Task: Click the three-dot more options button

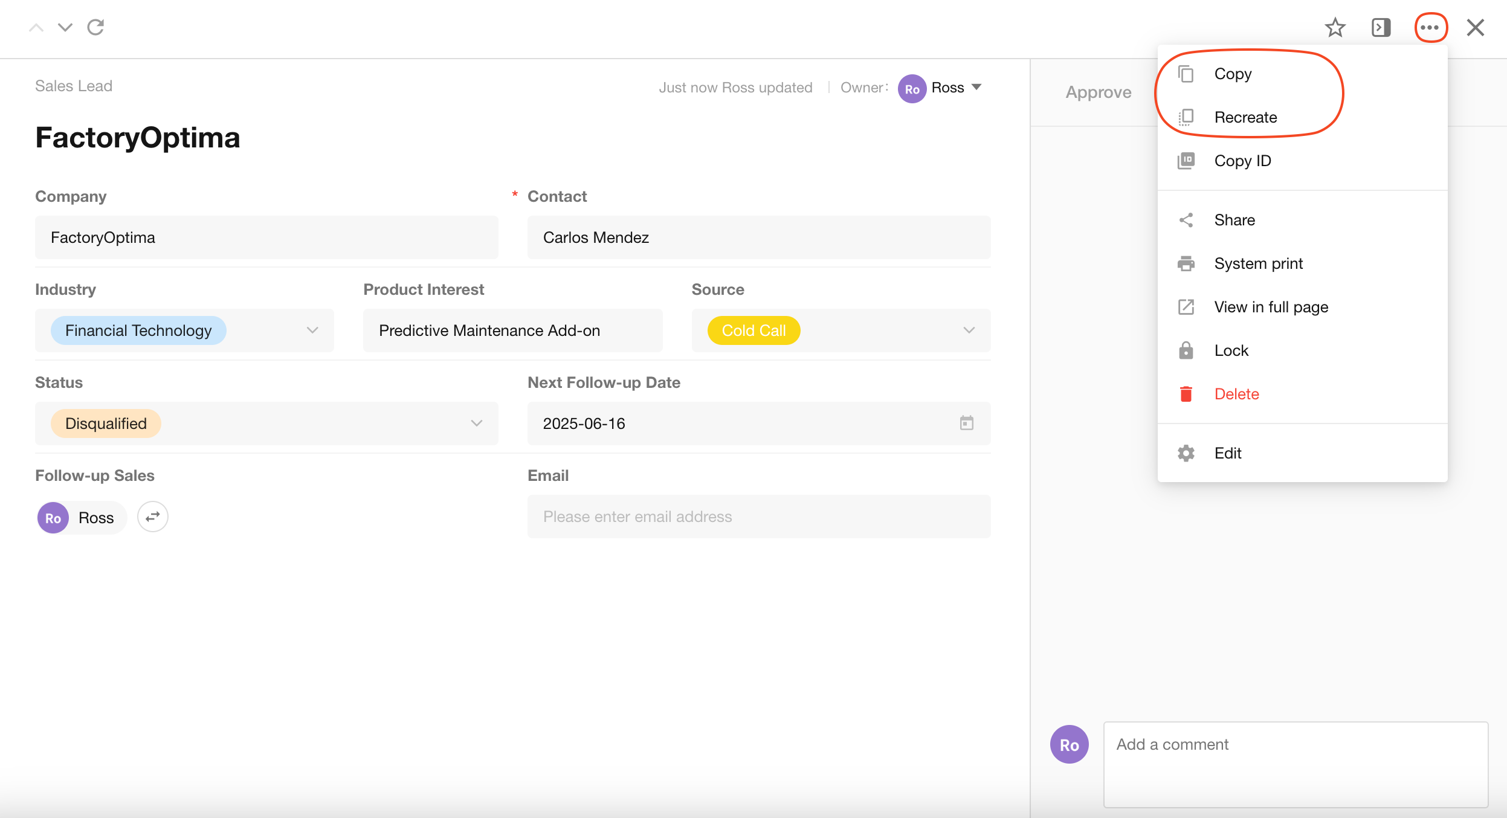Action: tap(1430, 27)
